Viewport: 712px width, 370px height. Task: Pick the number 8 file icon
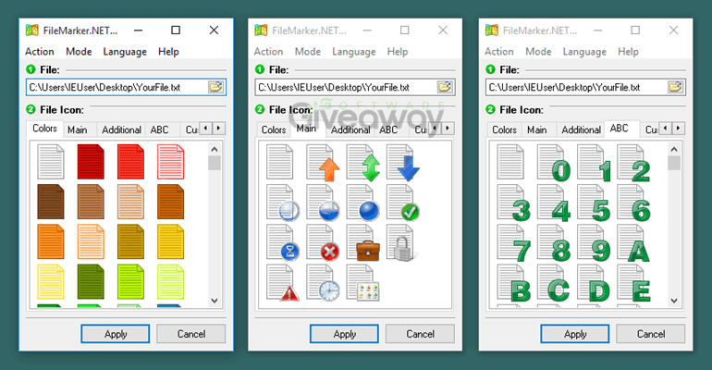coord(554,243)
